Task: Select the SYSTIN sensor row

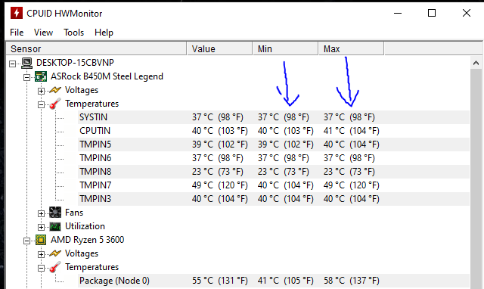Action: tap(274, 117)
